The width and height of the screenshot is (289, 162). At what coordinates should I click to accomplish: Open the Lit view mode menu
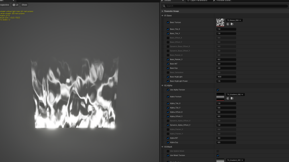point(15,5)
